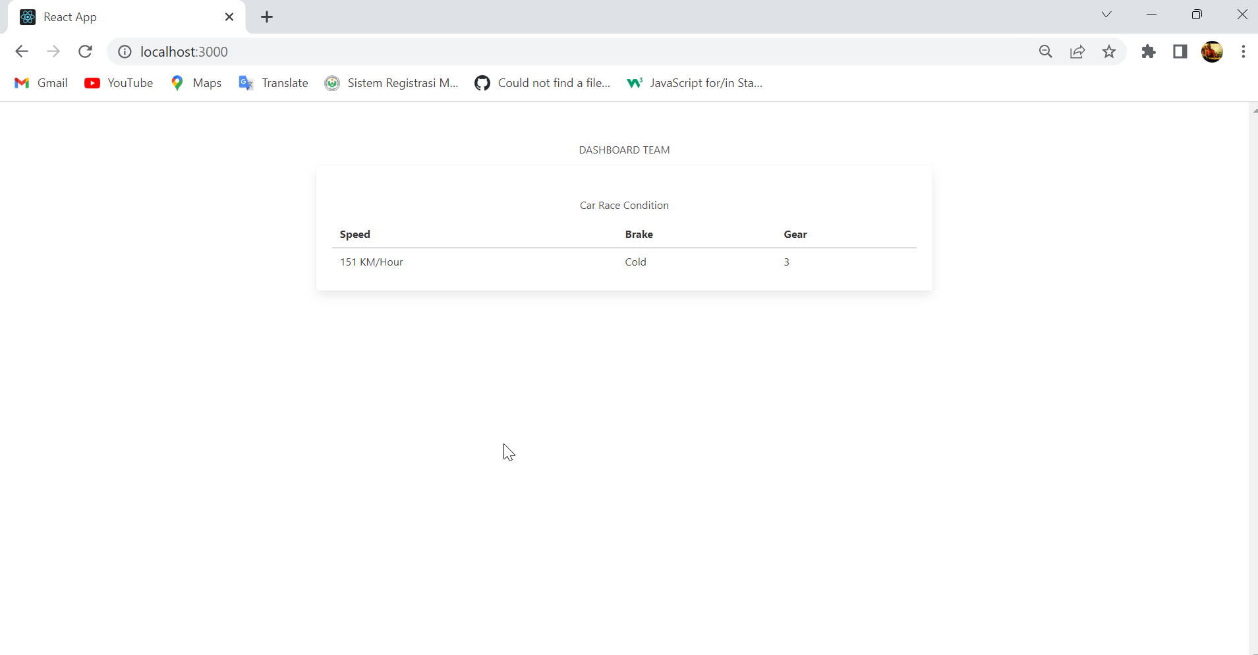The image size is (1258, 655).
Task: Open Gmail from the bookmarks bar
Action: (41, 83)
